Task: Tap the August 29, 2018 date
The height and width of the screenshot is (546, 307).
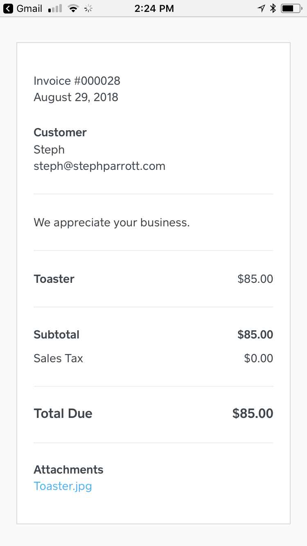Action: (76, 97)
